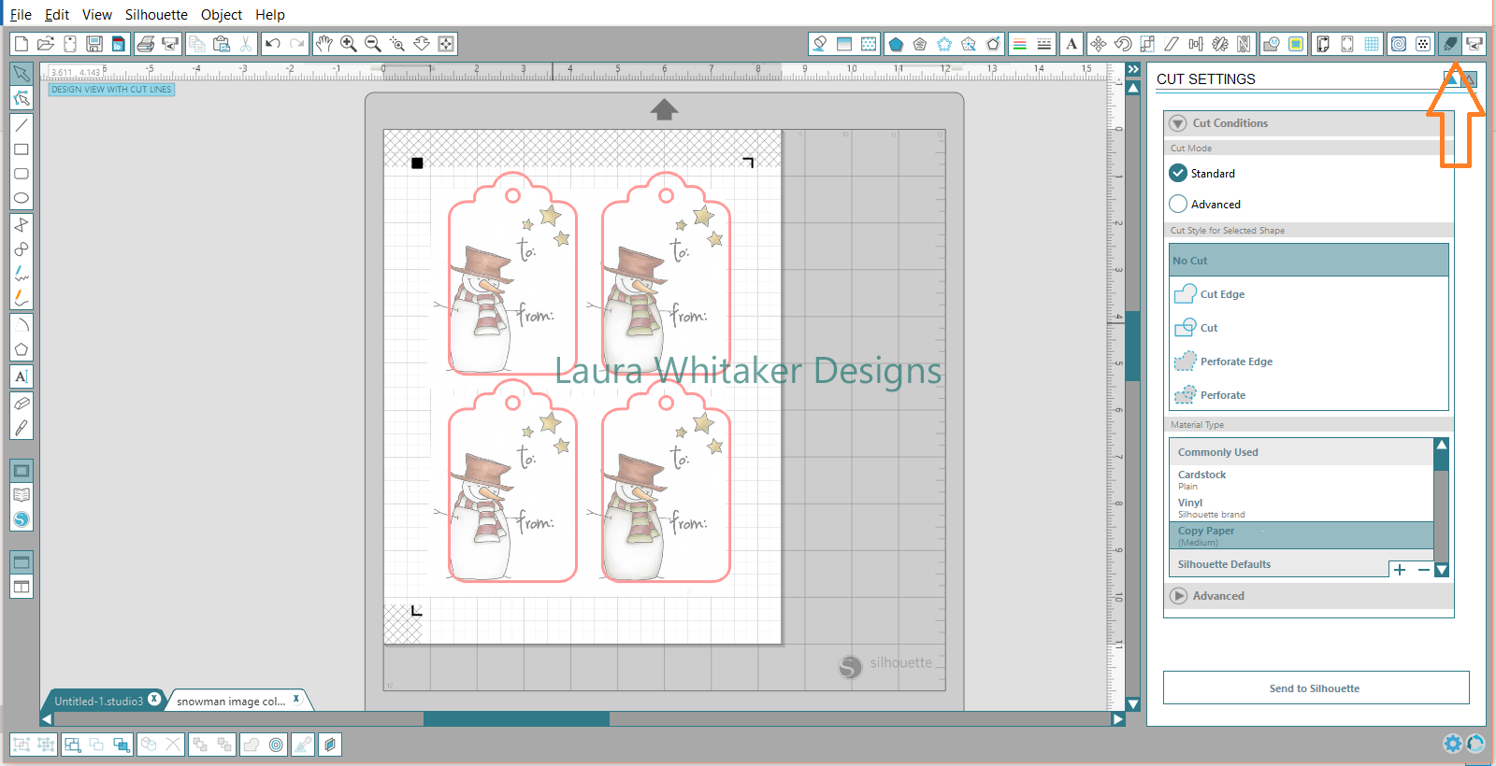Collapse the side panel with double chevron
The height and width of the screenshot is (766, 1496).
point(1133,70)
